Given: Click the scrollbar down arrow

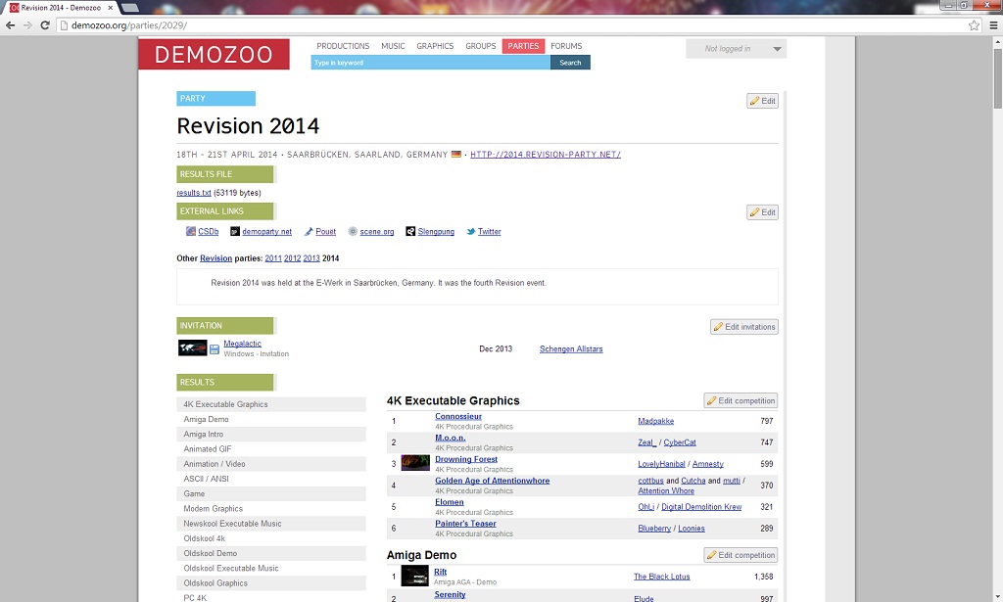Looking at the screenshot, I should click(x=997, y=597).
